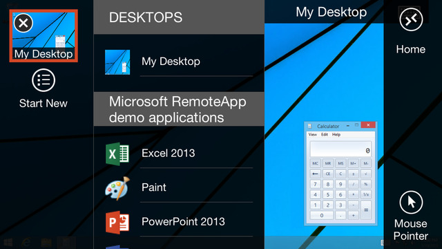
Task: Click the equals key on Calculator
Action: tap(366, 210)
